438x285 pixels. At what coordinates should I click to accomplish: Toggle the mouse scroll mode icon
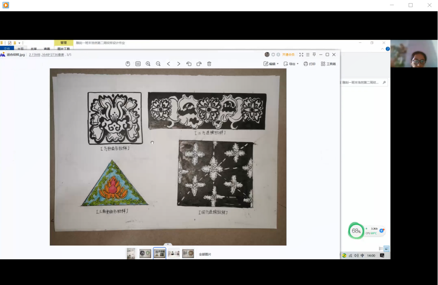point(128,64)
